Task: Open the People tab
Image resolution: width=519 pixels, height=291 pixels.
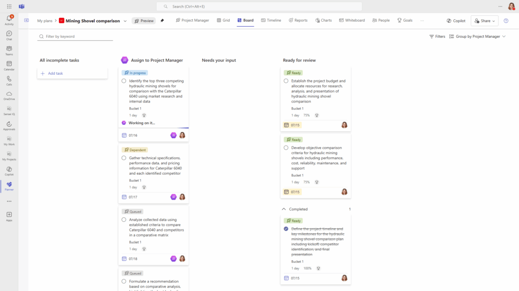Action: [381, 20]
